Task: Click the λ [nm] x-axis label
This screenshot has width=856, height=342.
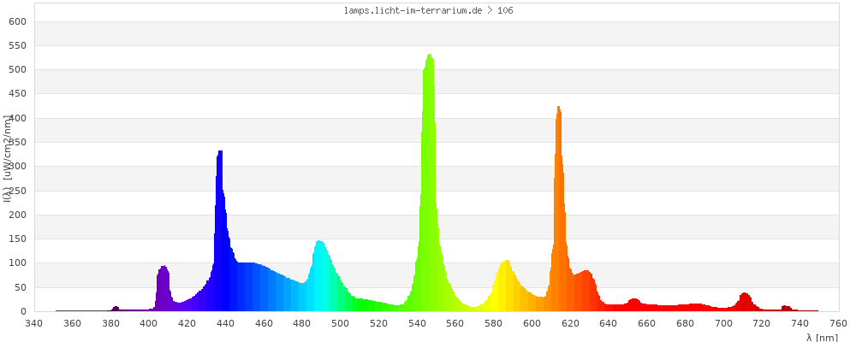Action: click(x=822, y=337)
